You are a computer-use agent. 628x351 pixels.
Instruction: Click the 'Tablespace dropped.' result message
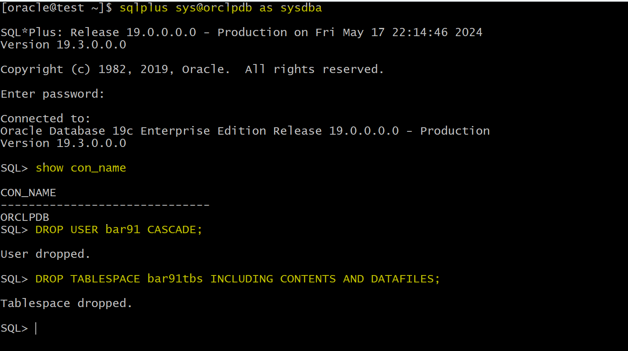(x=67, y=303)
